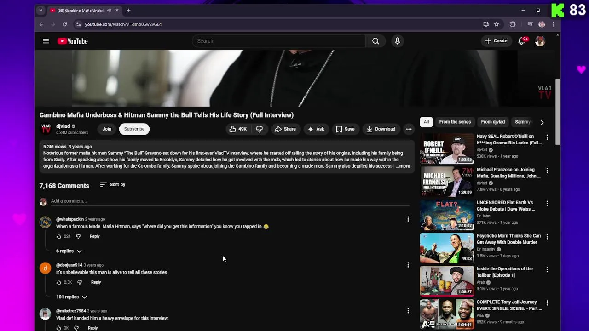The height and width of the screenshot is (331, 589).
Task: Download the video
Action: point(381,129)
